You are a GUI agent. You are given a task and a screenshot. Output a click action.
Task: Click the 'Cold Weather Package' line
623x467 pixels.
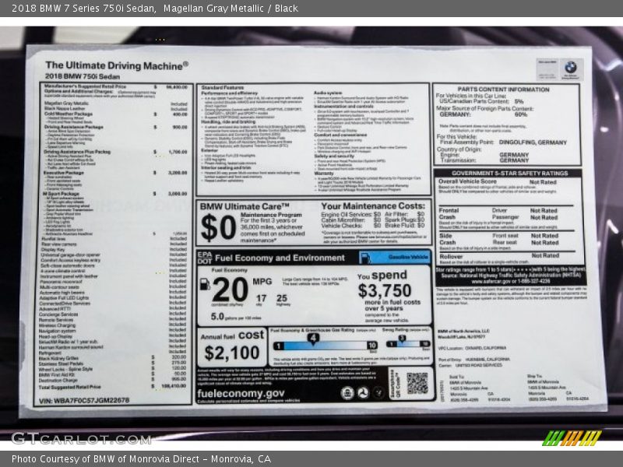tap(115, 114)
